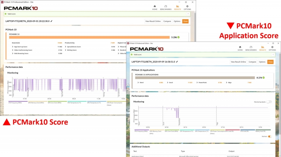
Task: Click View Result Online in back window
Action: tap(153, 21)
